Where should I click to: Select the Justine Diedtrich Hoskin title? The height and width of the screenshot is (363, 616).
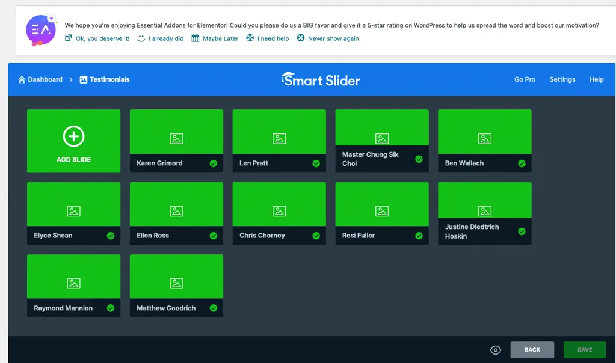click(472, 231)
